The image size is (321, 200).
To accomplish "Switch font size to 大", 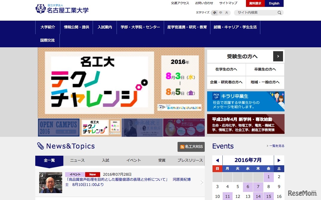I will click(x=226, y=13).
